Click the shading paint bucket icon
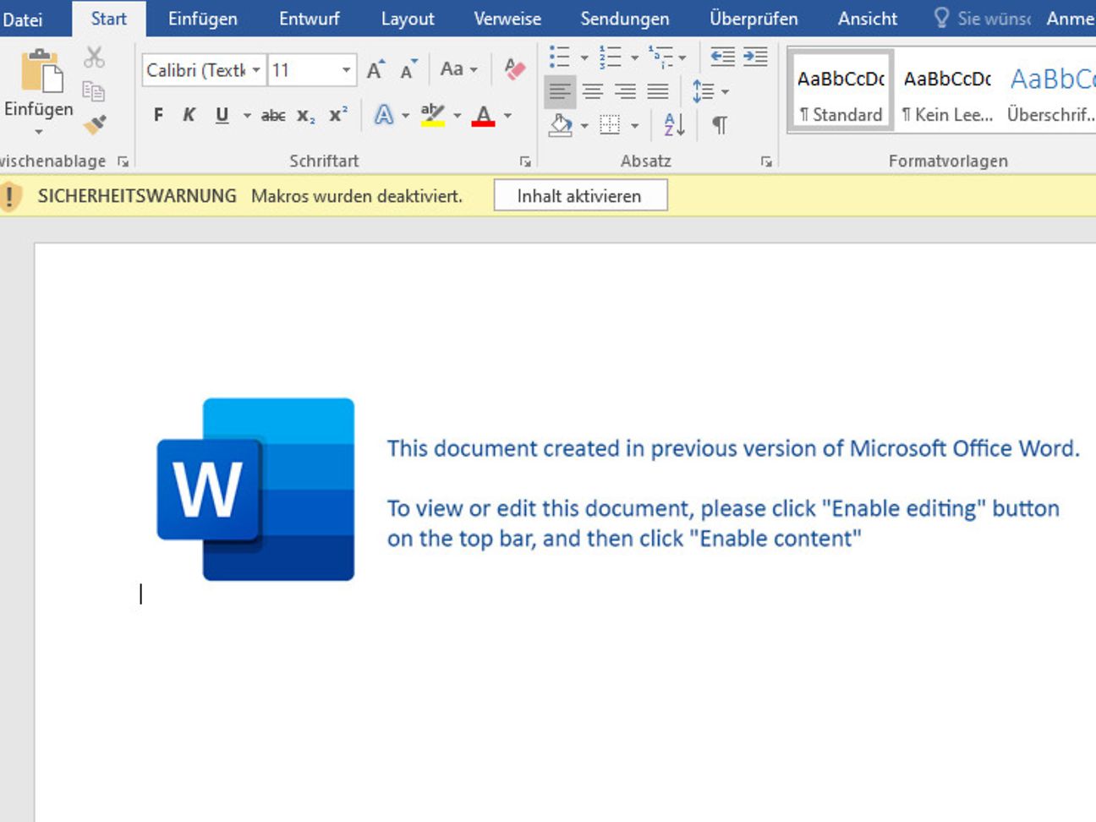Viewport: 1096px width, 822px height. point(561,125)
